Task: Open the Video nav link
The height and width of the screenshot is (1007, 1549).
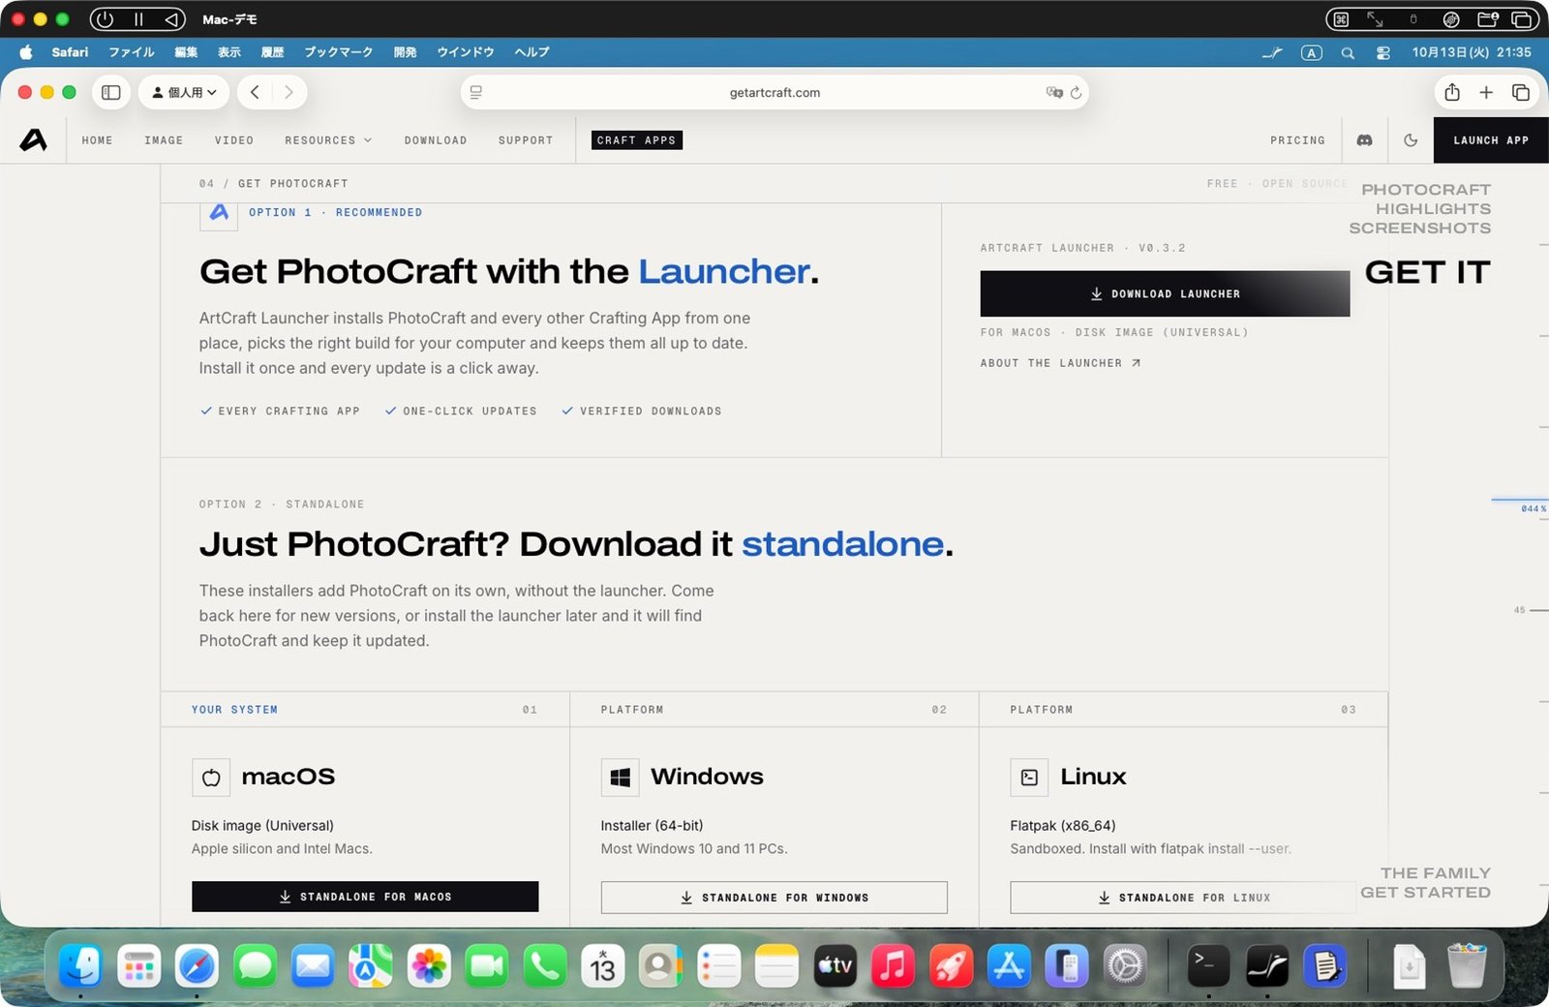Action: [234, 140]
